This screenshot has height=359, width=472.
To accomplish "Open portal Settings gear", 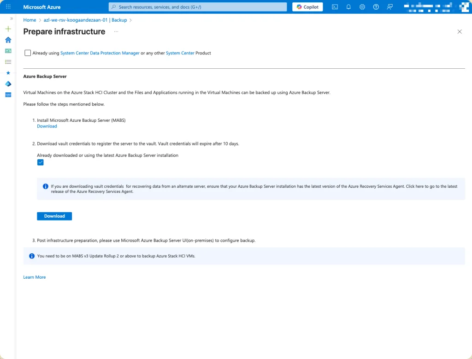I will tap(362, 7).
